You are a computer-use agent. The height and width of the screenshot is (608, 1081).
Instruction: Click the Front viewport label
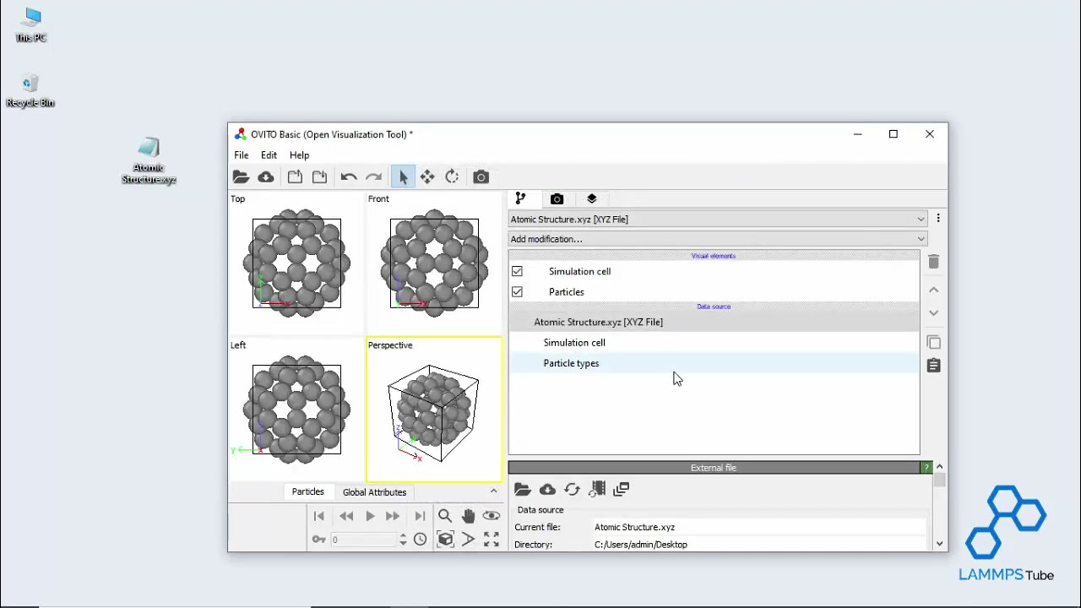[x=378, y=199]
